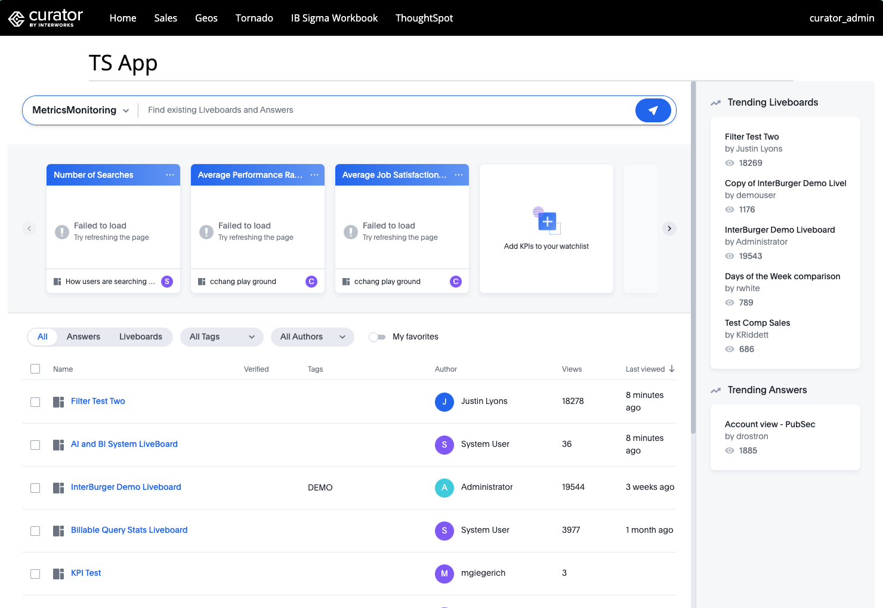Open Billable Query Stats Liveboard link

129,530
